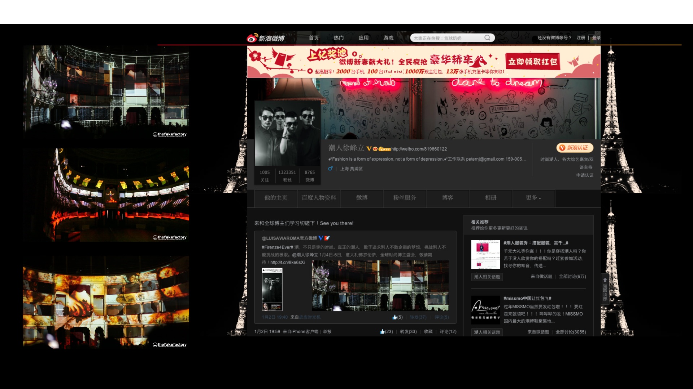Click the 登录 login link

[596, 38]
